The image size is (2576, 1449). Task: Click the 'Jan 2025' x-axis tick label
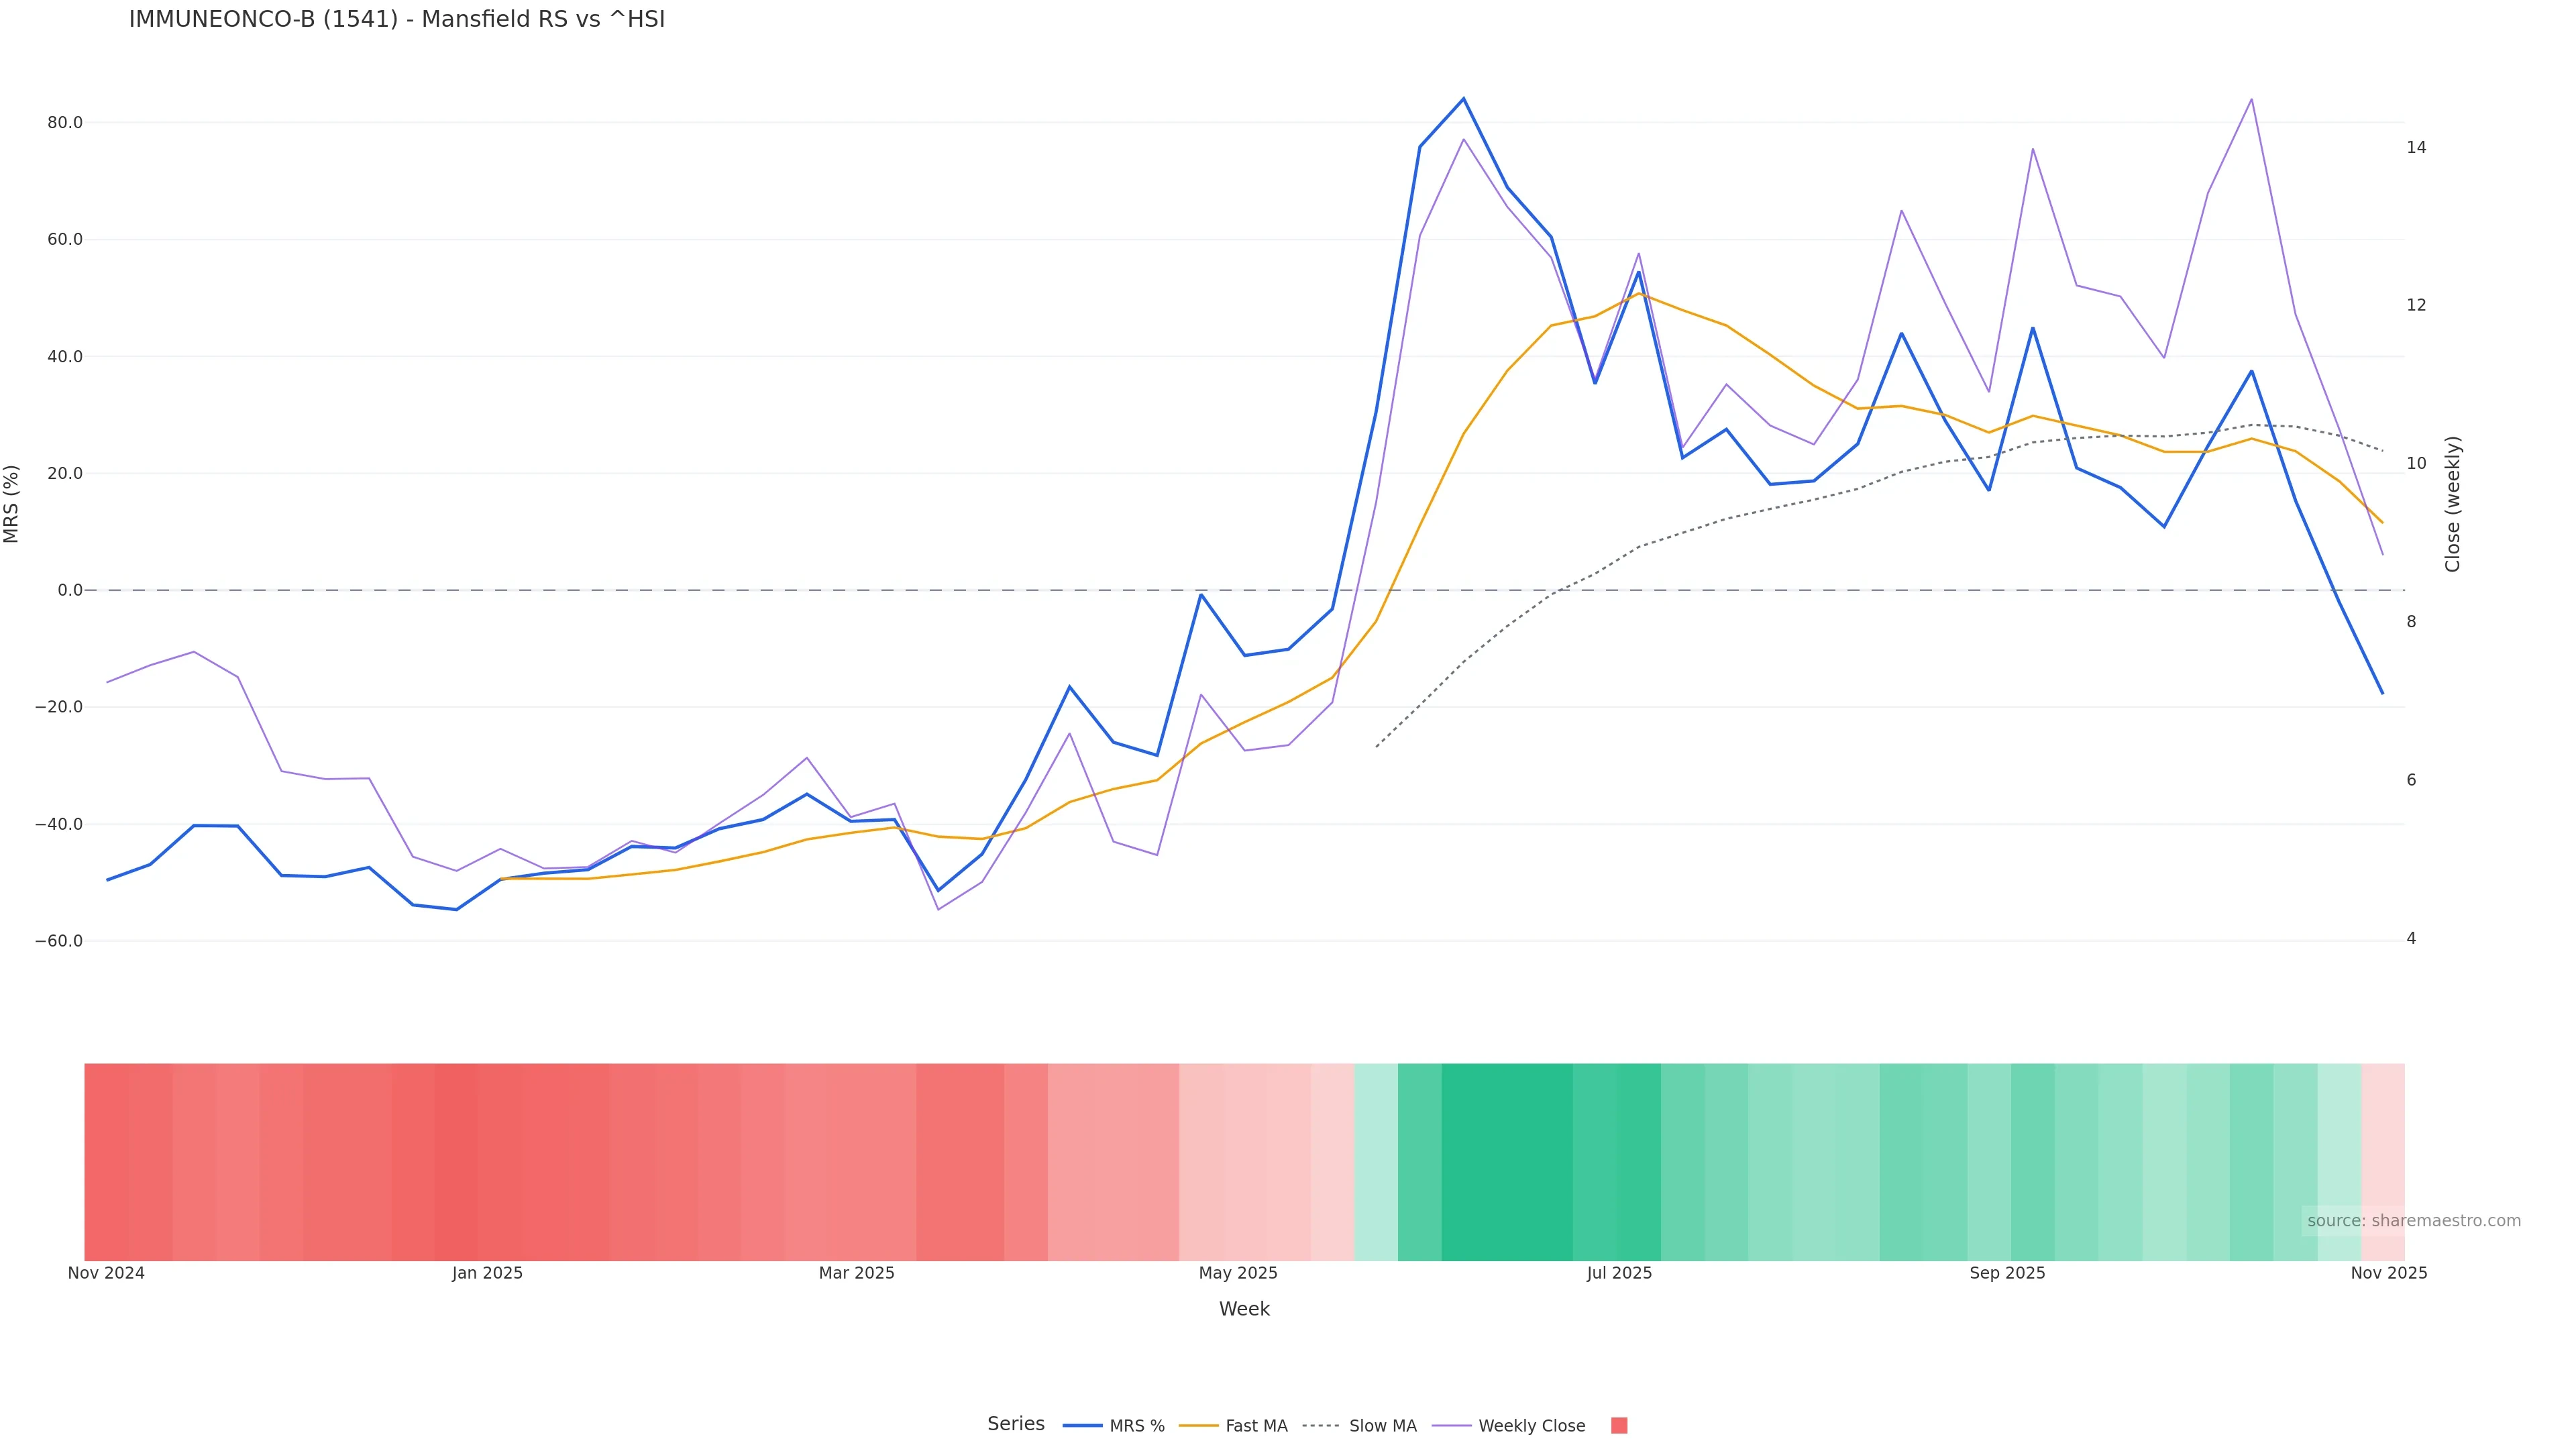coord(487,1273)
